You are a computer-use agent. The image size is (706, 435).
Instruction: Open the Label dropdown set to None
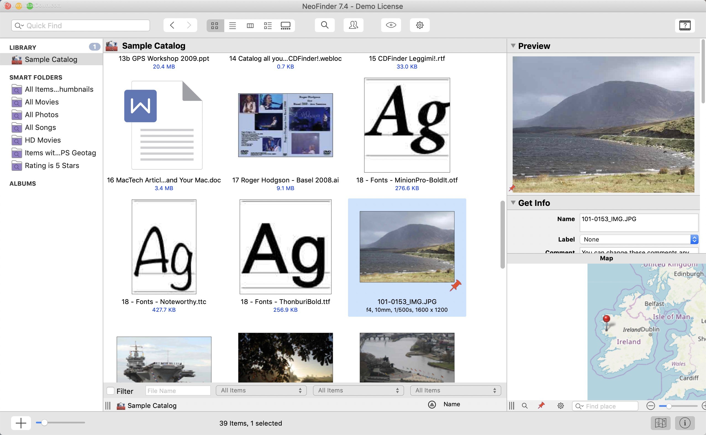point(639,239)
